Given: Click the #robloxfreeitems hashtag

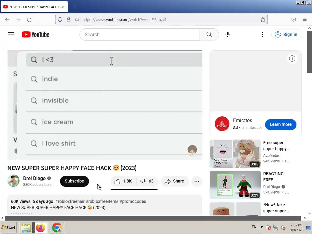Looking at the screenshot, I should pyautogui.click(x=102, y=201).
